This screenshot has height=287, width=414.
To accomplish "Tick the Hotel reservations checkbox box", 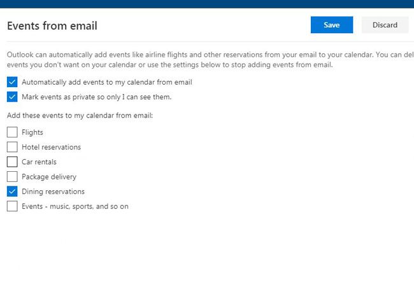I will (12, 147).
